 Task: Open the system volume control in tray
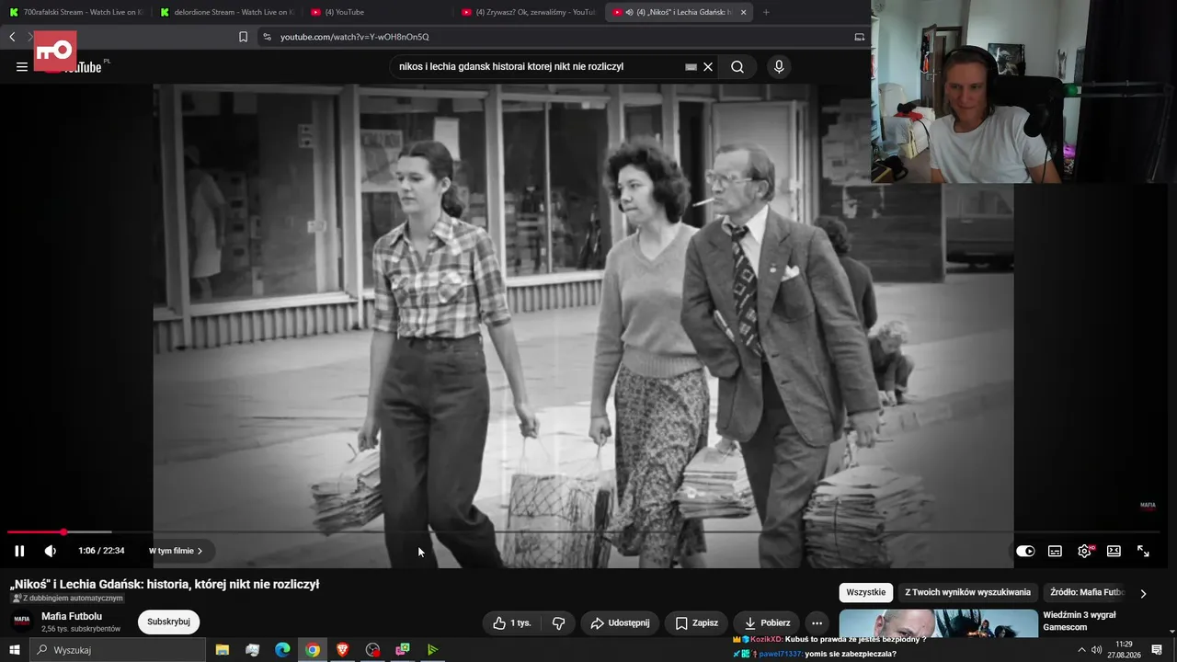[x=1096, y=650]
